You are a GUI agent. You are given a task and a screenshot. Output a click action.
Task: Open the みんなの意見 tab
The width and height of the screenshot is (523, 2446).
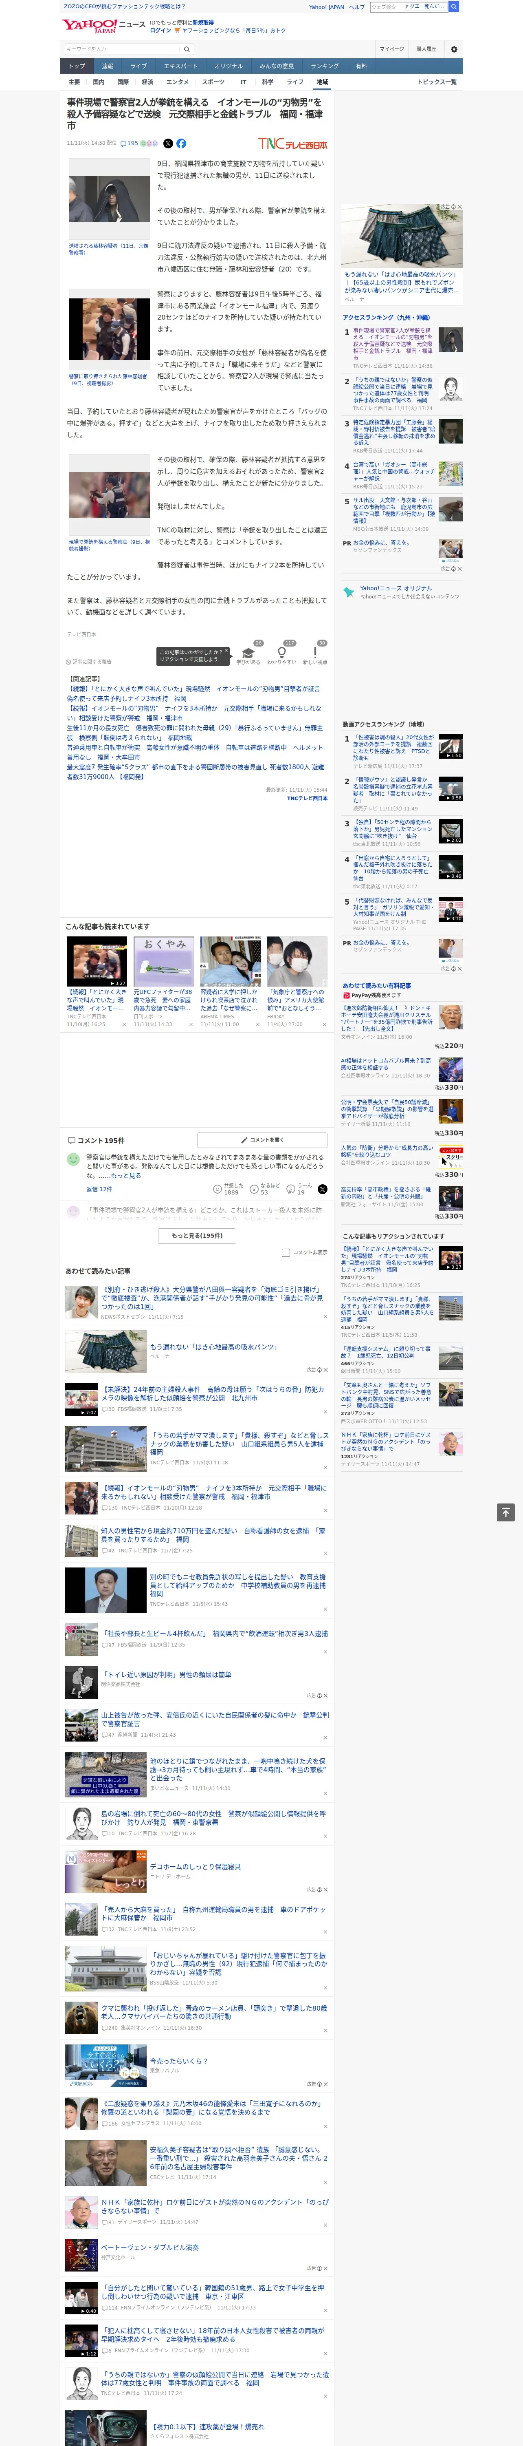277,66
